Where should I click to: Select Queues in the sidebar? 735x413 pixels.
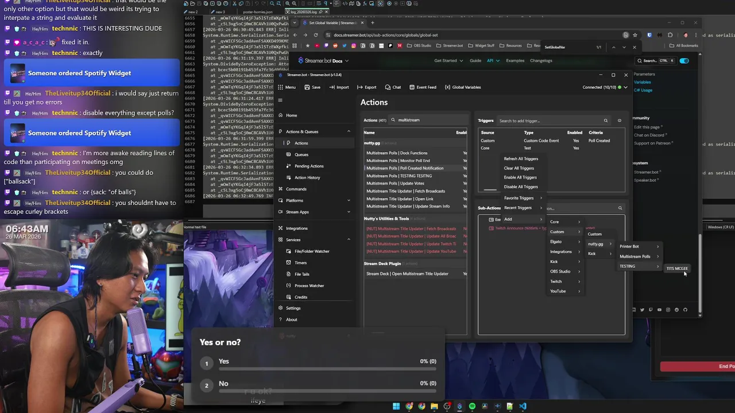(x=301, y=154)
